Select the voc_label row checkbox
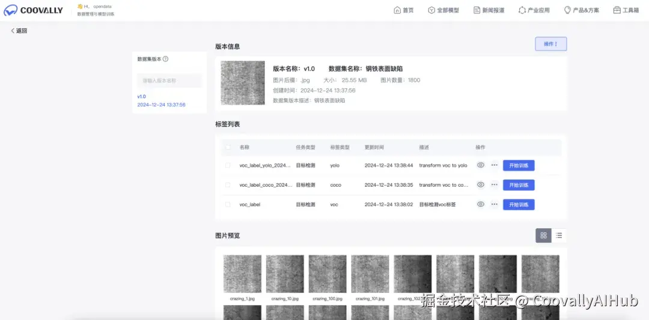Viewport: 649px width, 320px height. coord(228,204)
